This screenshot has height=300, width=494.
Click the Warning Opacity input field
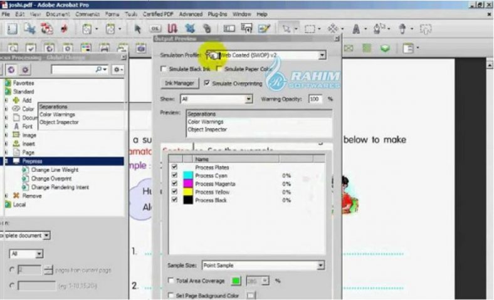point(315,99)
